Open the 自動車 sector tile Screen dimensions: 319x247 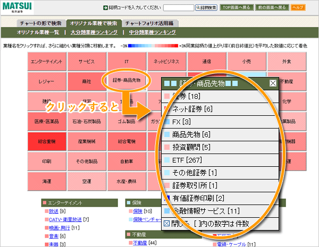tap(127, 161)
